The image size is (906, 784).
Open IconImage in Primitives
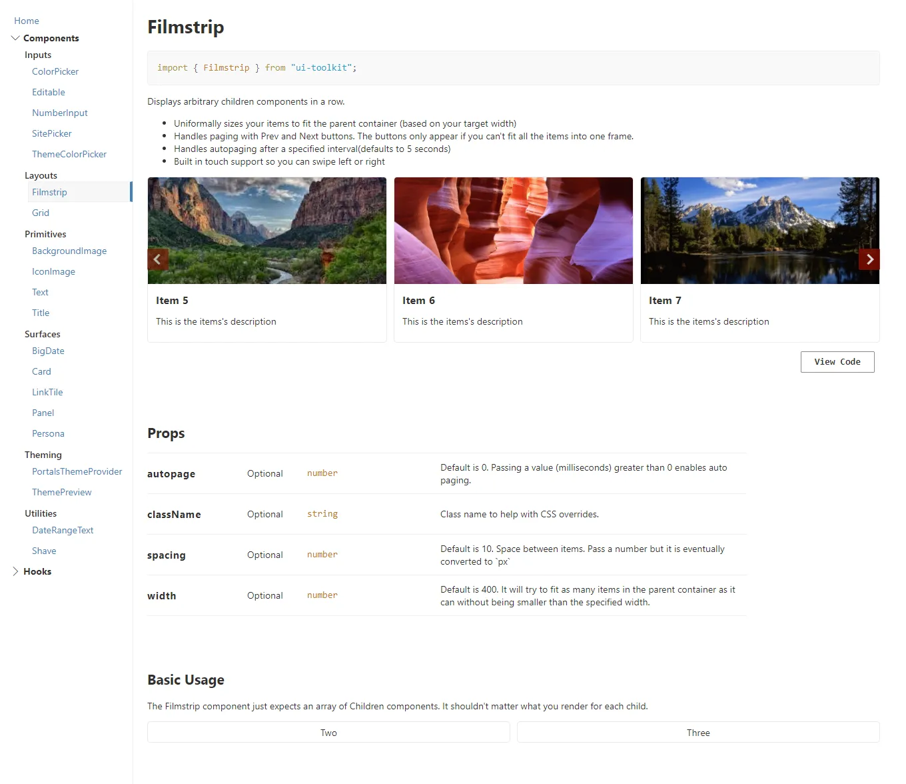[x=53, y=271]
